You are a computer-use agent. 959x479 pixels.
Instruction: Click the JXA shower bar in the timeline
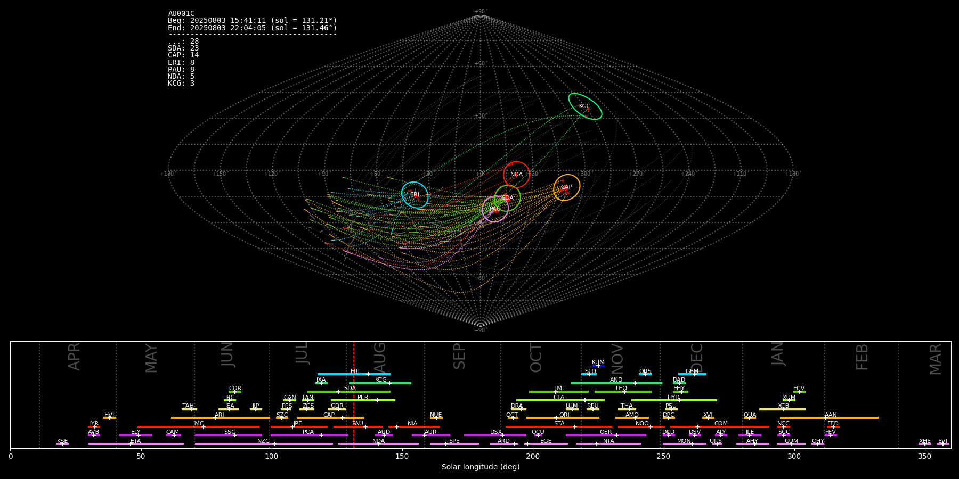pyautogui.click(x=321, y=383)
